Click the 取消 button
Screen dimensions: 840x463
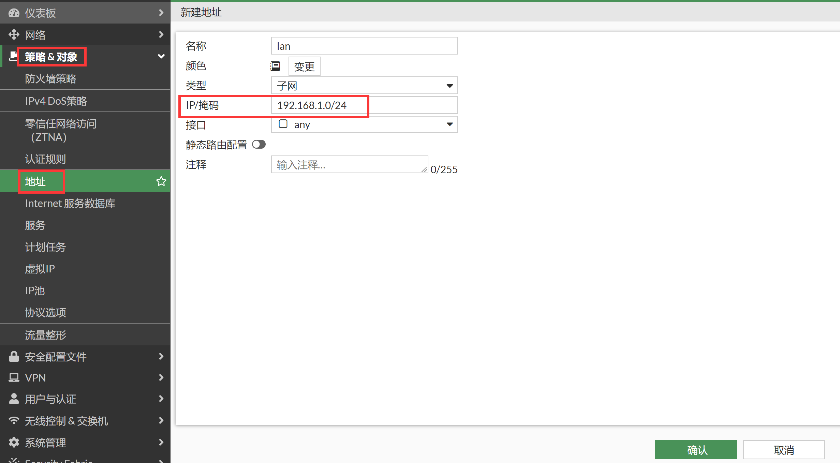tap(783, 450)
